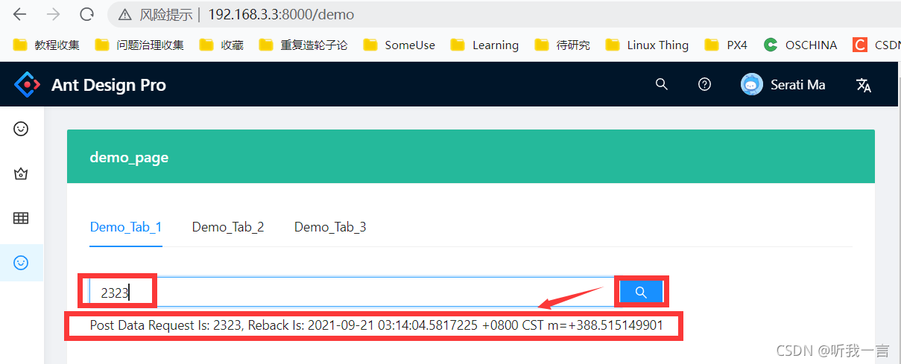Open the OSCHINA bookmark
The width and height of the screenshot is (901, 364).
point(800,45)
